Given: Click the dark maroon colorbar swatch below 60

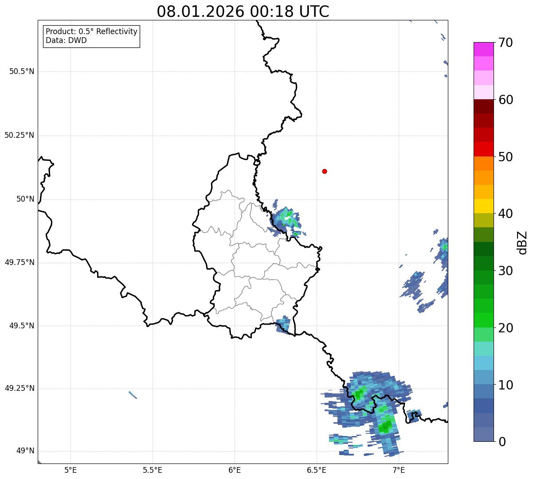Looking at the screenshot, I should click(483, 106).
